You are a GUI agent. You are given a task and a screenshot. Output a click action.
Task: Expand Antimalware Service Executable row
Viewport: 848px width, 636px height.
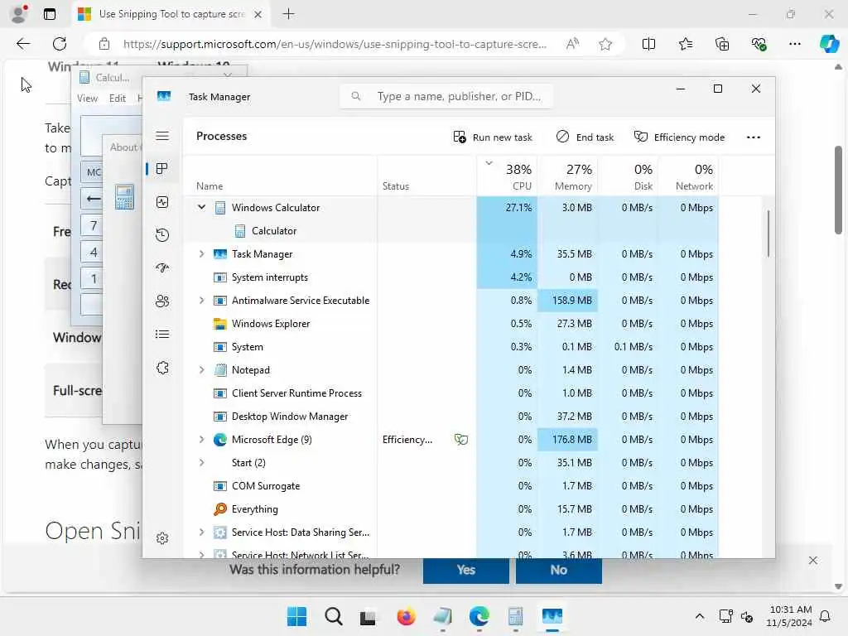click(x=202, y=300)
